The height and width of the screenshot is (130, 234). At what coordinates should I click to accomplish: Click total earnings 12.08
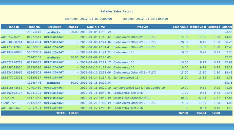pos(216,113)
